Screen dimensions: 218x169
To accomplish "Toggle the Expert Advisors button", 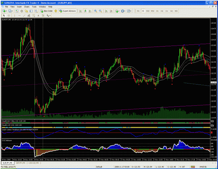I will pyautogui.click(x=68, y=11).
